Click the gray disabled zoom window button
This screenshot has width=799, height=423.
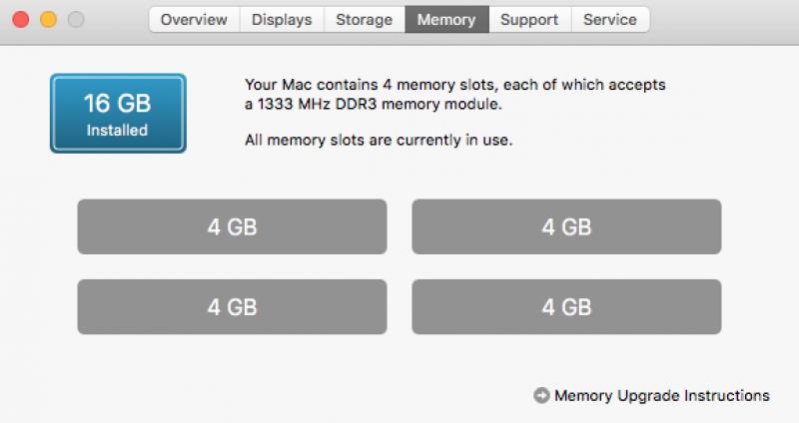point(75,19)
